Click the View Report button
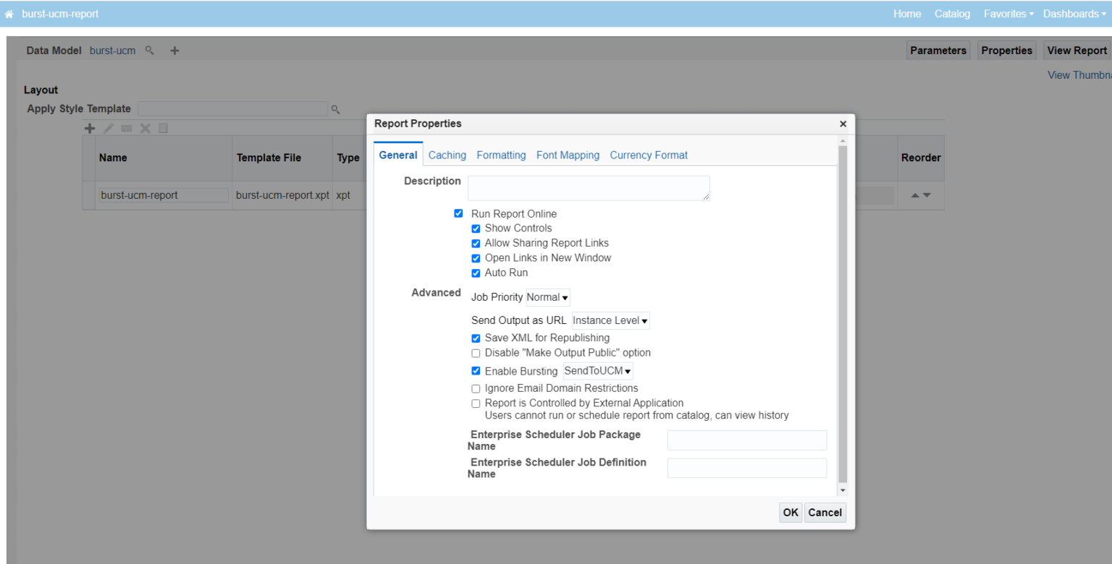This screenshot has height=564, width=1112. pyautogui.click(x=1077, y=50)
